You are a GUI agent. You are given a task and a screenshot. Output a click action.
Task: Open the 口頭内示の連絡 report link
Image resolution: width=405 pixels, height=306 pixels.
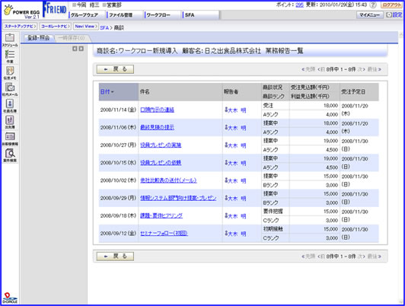click(x=157, y=110)
